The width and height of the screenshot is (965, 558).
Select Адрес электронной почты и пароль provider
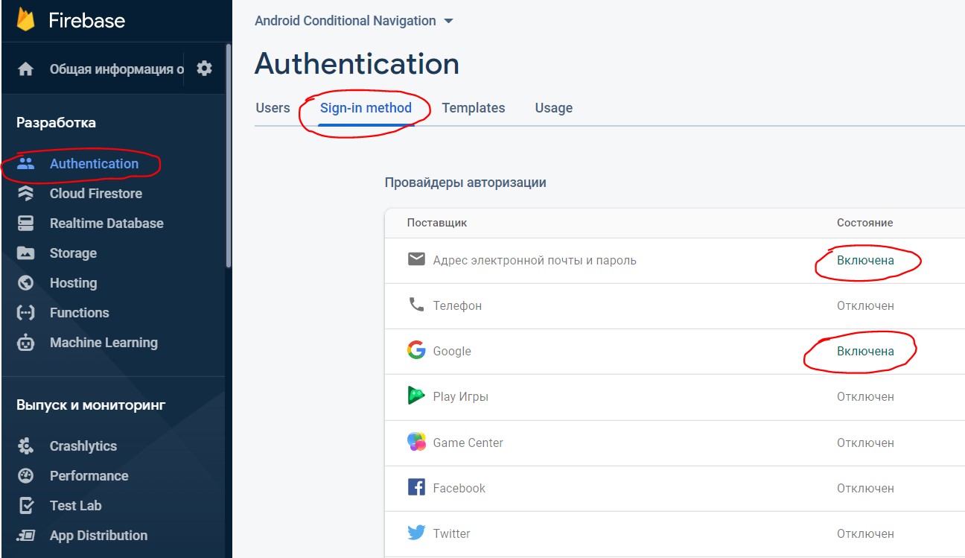tap(535, 260)
